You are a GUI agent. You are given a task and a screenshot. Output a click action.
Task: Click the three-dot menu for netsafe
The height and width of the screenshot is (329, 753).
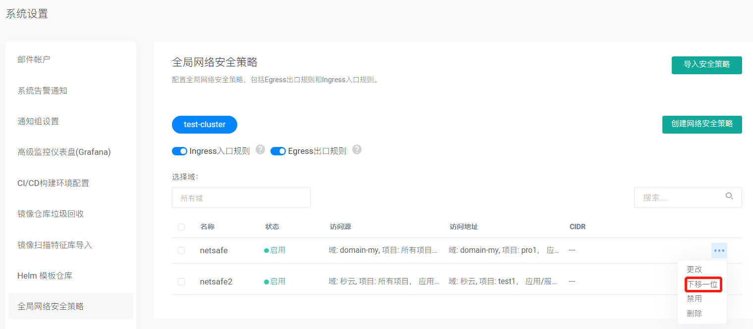(719, 250)
